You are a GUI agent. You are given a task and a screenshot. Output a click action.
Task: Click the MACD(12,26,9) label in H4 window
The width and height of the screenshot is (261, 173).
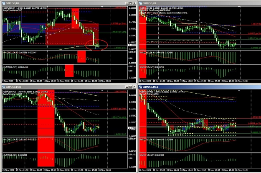click(20, 53)
